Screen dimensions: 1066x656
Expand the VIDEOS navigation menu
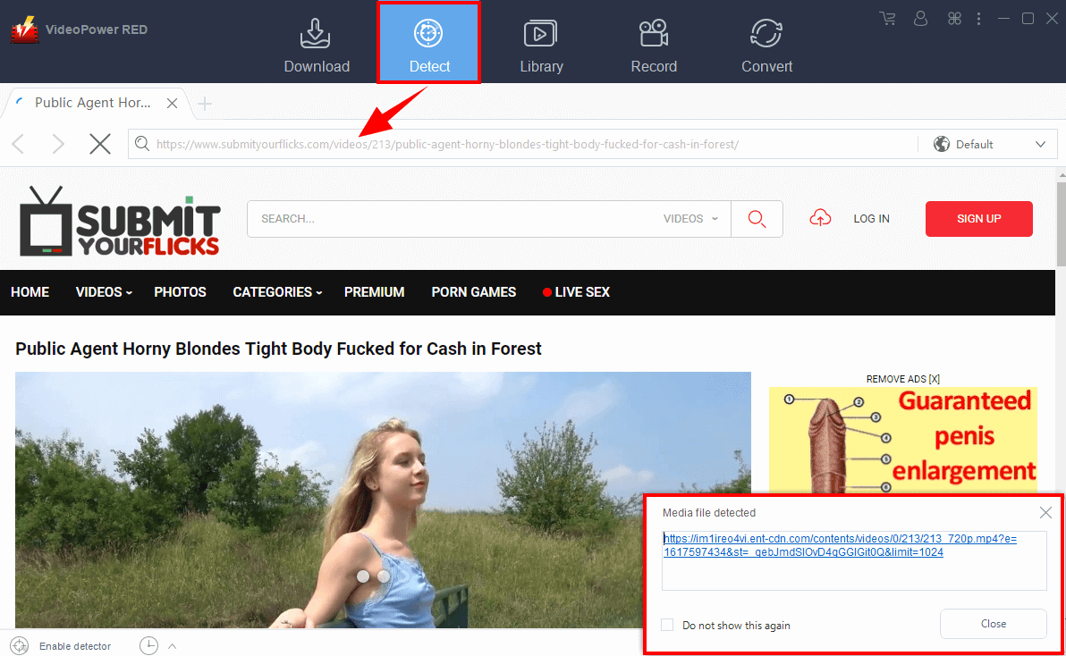click(104, 292)
